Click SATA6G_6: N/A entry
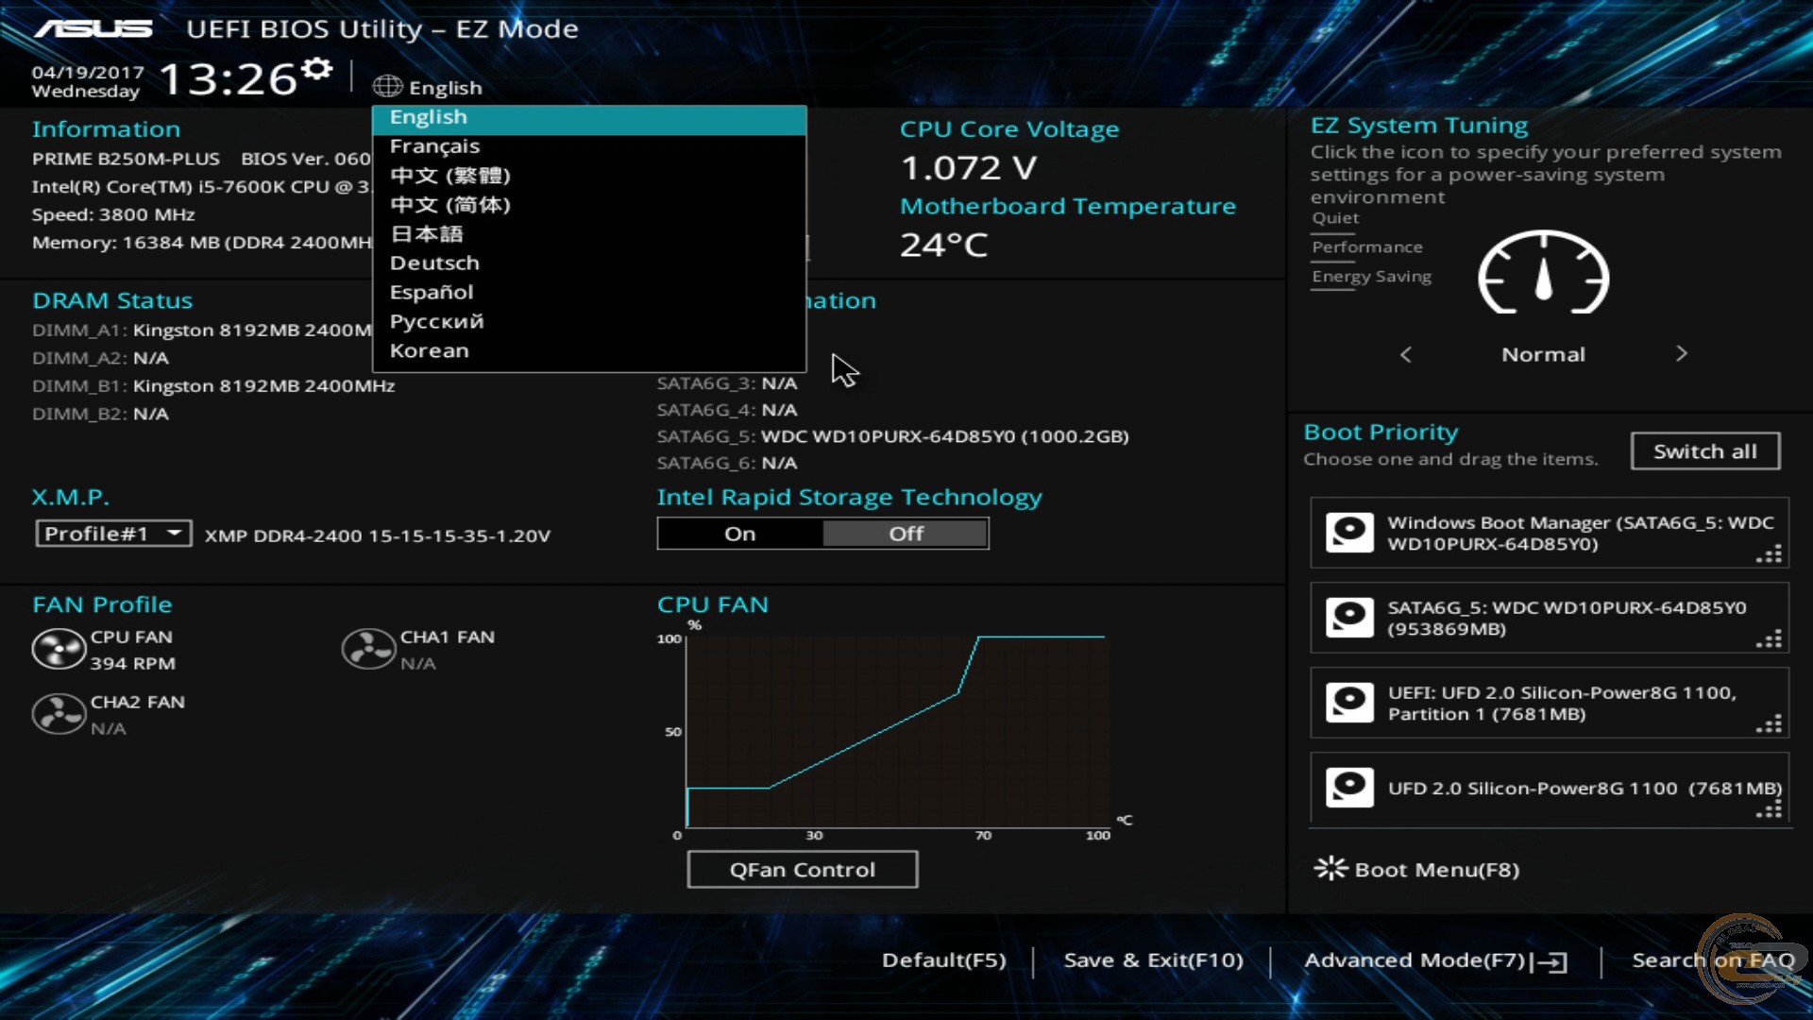This screenshot has height=1020, width=1813. tap(727, 463)
